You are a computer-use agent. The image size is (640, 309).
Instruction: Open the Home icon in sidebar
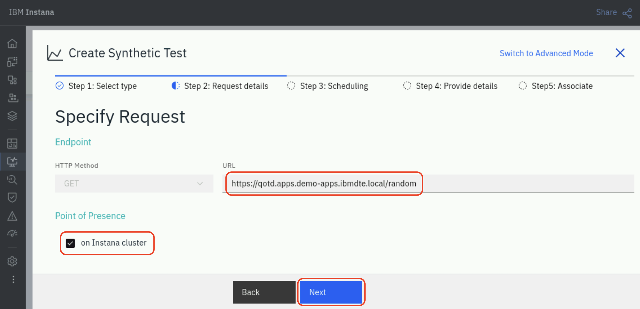click(12, 44)
